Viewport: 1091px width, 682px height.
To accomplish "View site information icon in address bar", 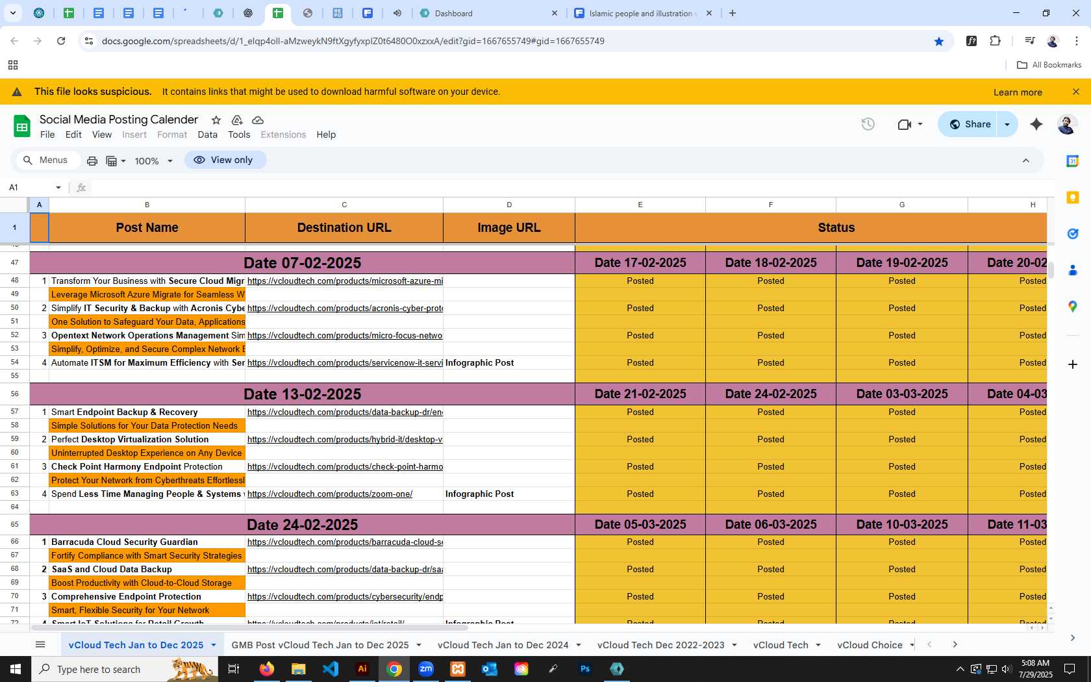I will [x=89, y=41].
